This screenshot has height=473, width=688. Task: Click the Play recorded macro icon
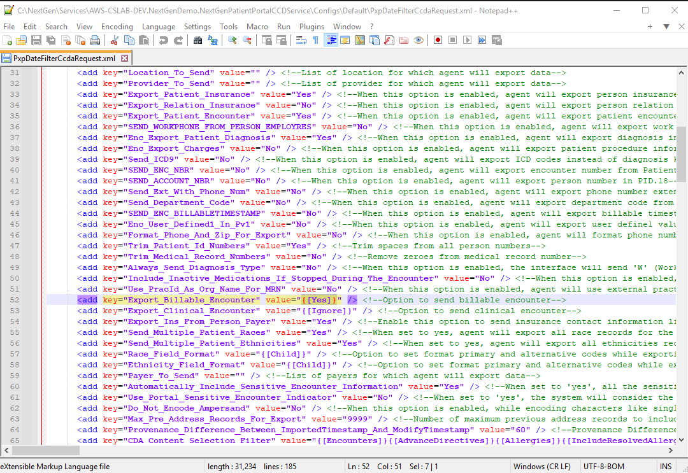468,40
